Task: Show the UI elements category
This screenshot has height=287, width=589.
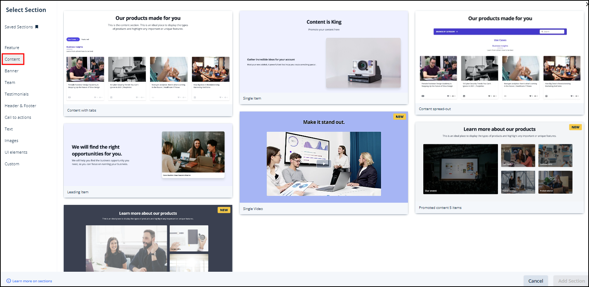Action: 16,152
